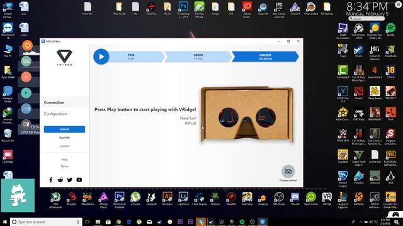Click the blue Play button in VRidge
Image resolution: width=403 pixels, height=226 pixels.
tap(101, 56)
